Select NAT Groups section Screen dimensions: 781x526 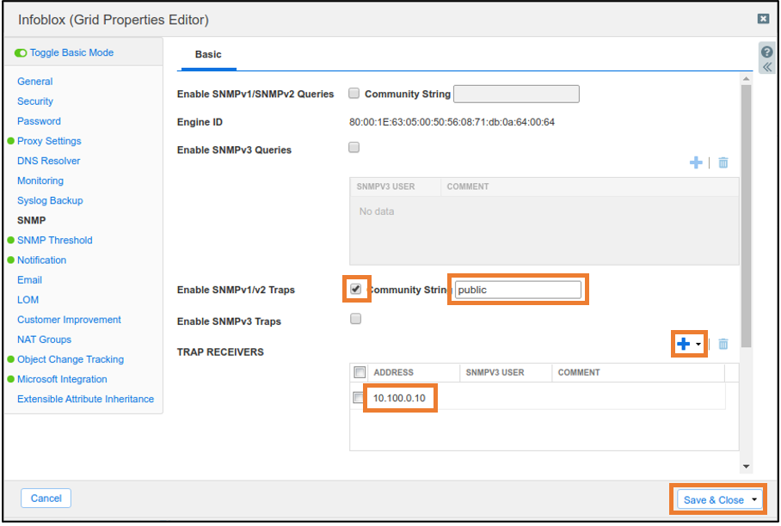(x=45, y=339)
